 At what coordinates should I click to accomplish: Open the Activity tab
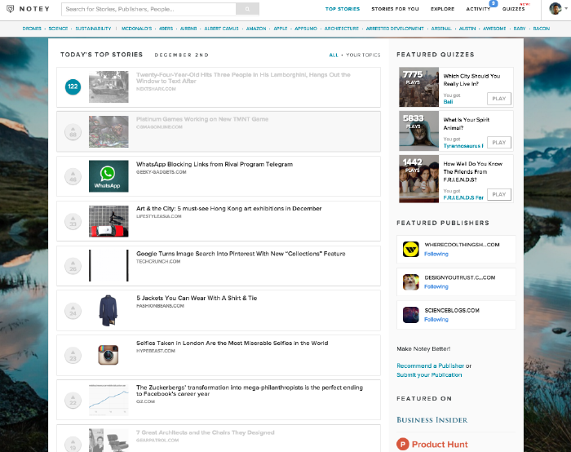tap(478, 9)
